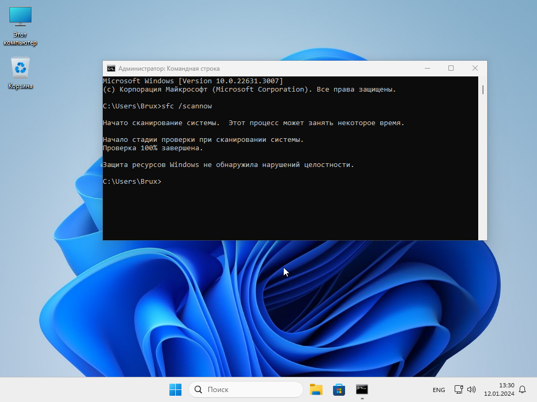537x402 pixels.
Task: Open the volume speaker tray icon
Action: point(471,389)
